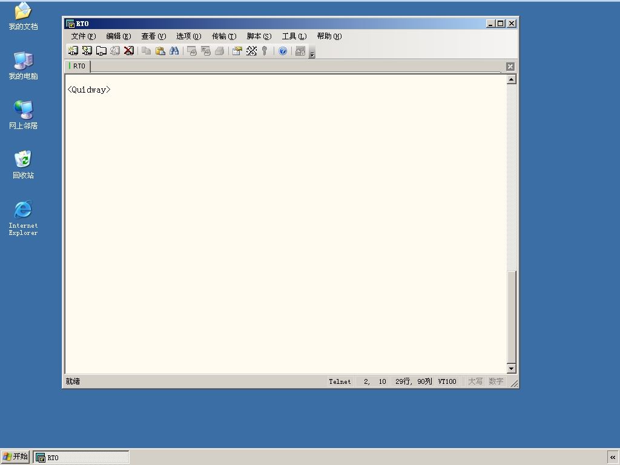Open the 帮助(H) menu
Image resolution: width=620 pixels, height=465 pixels.
click(329, 36)
